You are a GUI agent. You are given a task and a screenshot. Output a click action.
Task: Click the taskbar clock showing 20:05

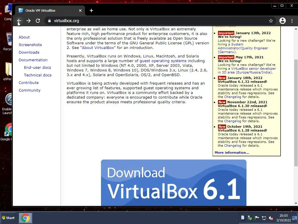click(x=283, y=218)
